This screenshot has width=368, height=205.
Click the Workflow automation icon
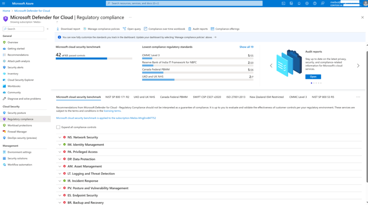(4, 165)
